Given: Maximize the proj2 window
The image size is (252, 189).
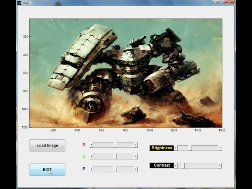Looking at the screenshot, I should tap(221, 2).
